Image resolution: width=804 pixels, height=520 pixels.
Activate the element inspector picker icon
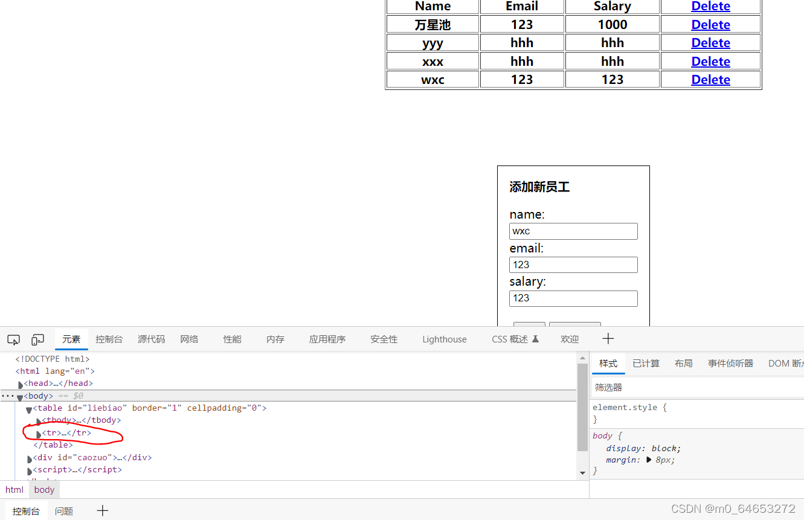pos(13,339)
